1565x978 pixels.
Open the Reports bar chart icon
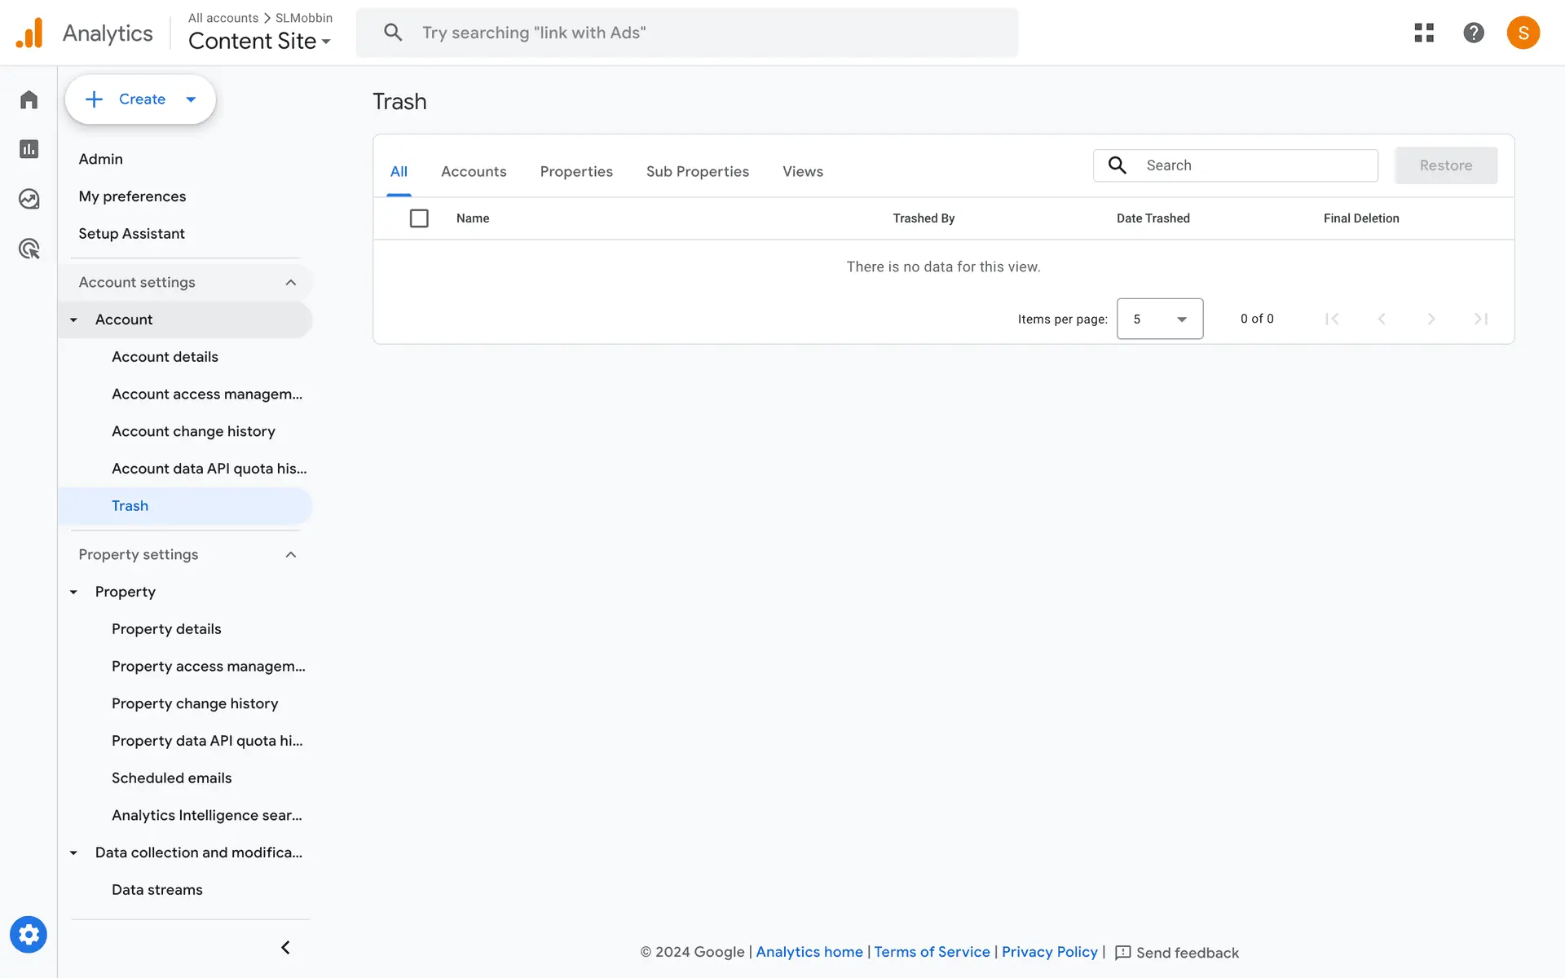29,149
